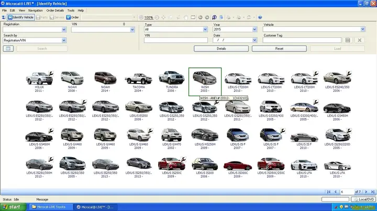The image size is (377, 211).
Task: Expand the Date dropdown
Action: [x=254, y=40]
